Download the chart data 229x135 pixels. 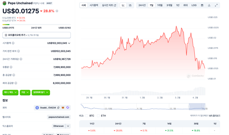[x=209, y=5]
